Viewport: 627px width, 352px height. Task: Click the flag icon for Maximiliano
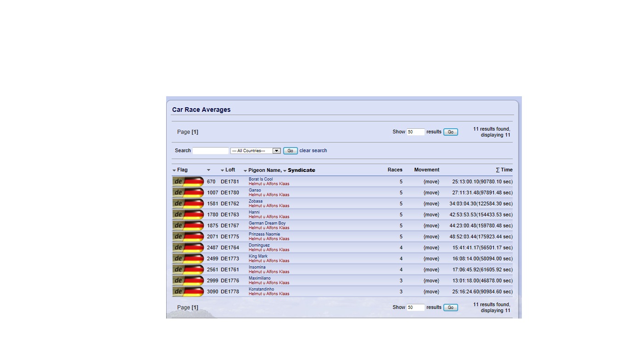point(188,280)
